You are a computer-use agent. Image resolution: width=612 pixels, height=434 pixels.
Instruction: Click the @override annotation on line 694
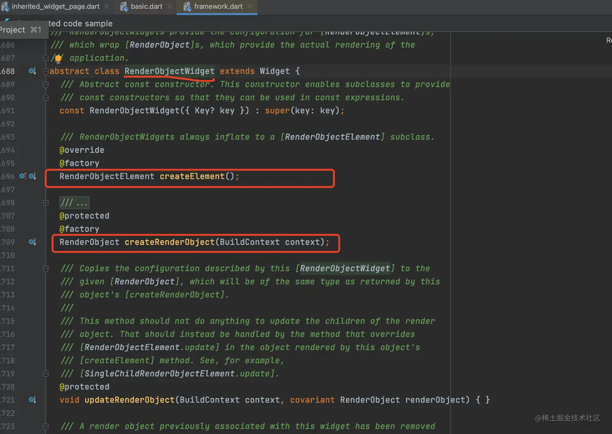82,150
